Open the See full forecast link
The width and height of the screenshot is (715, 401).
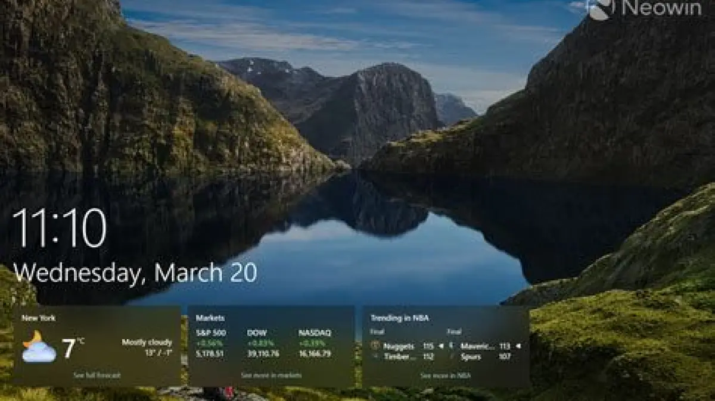(x=97, y=375)
